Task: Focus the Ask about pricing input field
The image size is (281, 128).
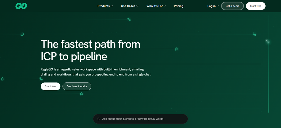Action: pyautogui.click(x=140, y=119)
